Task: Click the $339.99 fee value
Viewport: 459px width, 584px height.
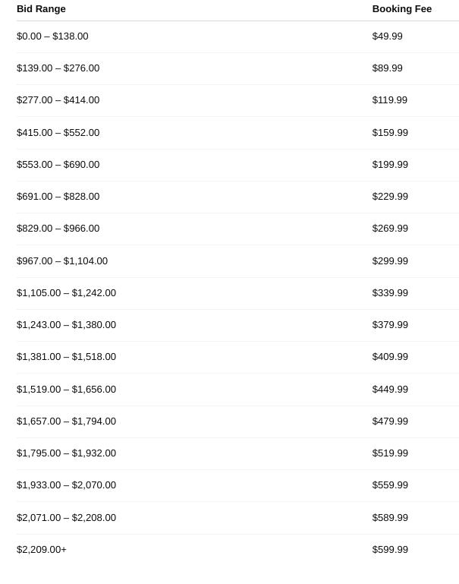Action: (x=389, y=293)
